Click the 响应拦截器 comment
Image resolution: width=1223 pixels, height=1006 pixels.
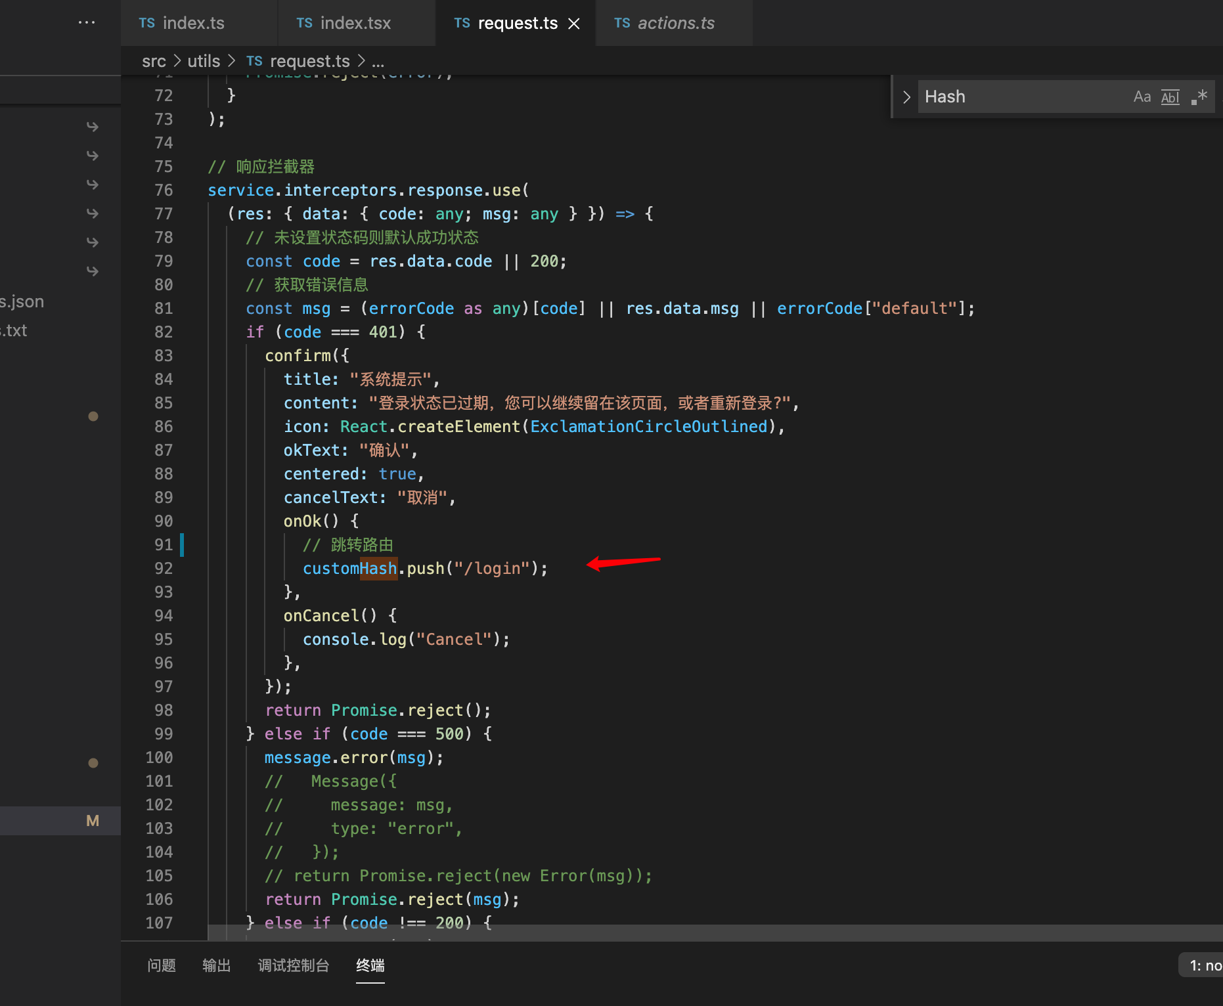pos(261,167)
